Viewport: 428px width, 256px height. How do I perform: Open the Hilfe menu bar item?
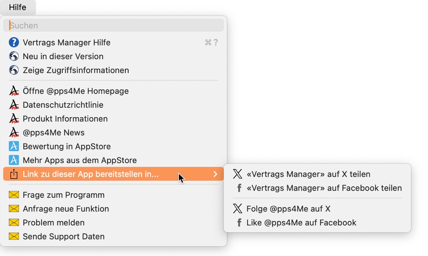pyautogui.click(x=17, y=7)
